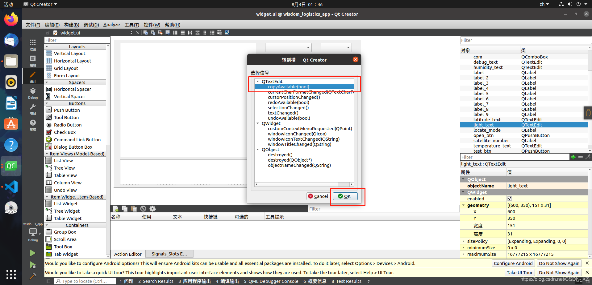The image size is (592, 285).
Task: Apply form layout toolbar icon
Action: [x=205, y=33]
